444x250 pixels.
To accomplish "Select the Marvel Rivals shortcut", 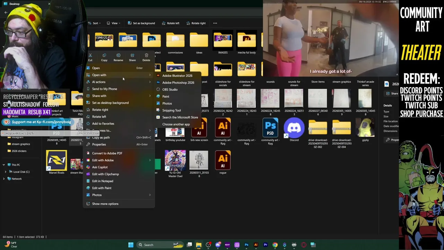I will coord(57,162).
